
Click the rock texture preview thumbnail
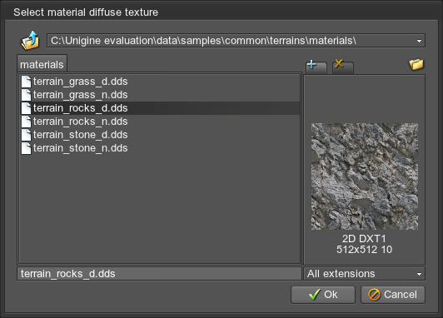(365, 176)
